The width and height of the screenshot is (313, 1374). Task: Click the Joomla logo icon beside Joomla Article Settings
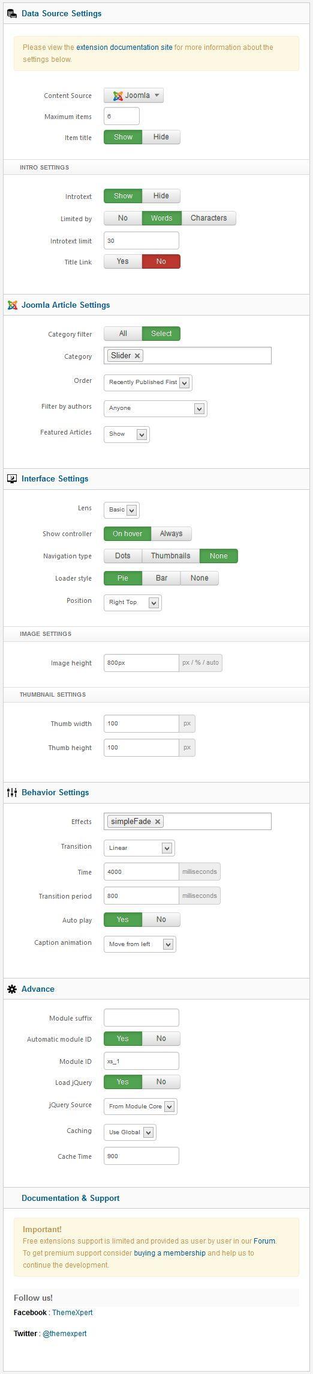[12, 305]
